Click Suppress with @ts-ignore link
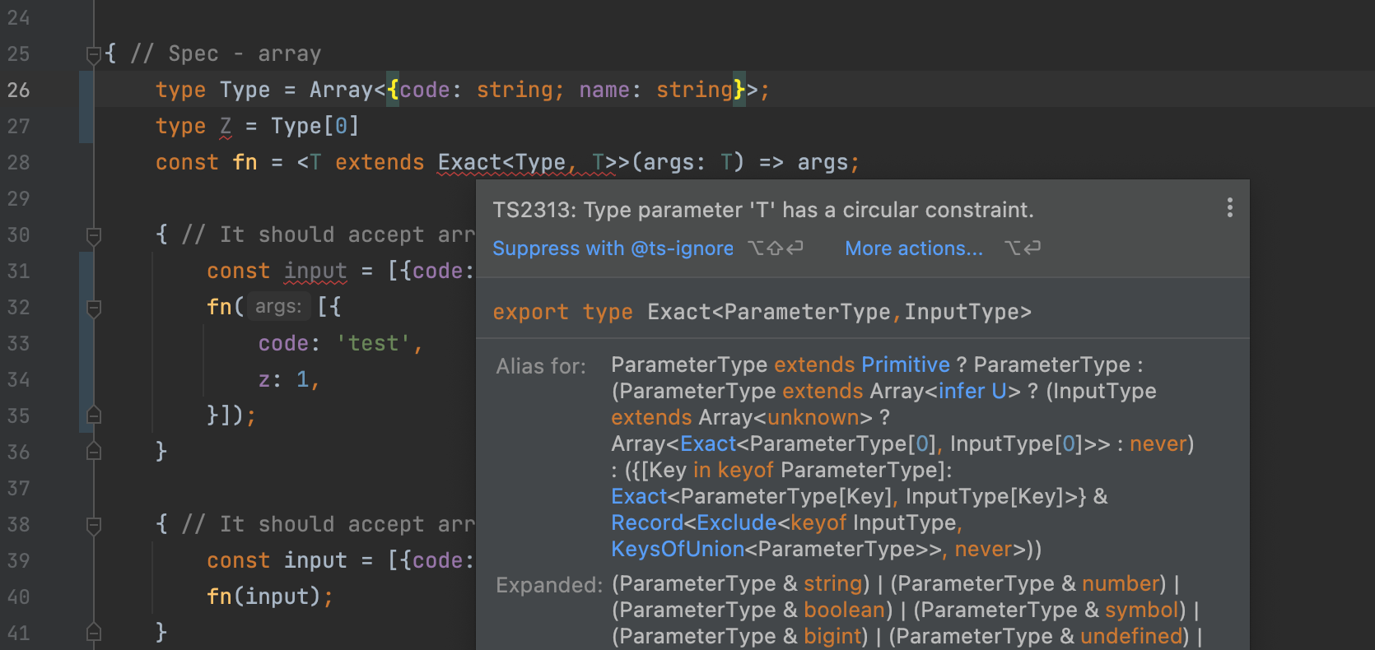Screen dimensions: 1375x650 pos(613,248)
